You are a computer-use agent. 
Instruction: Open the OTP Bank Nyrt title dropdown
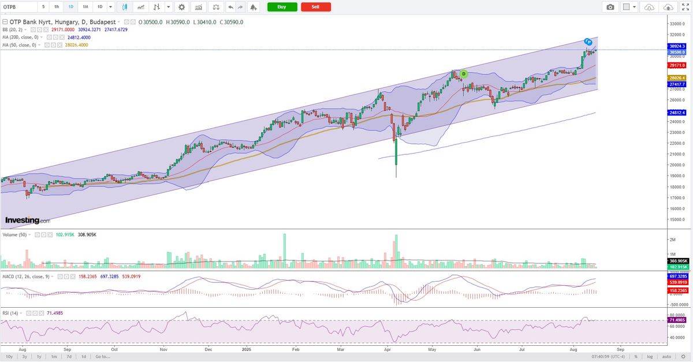pyautogui.click(x=120, y=22)
